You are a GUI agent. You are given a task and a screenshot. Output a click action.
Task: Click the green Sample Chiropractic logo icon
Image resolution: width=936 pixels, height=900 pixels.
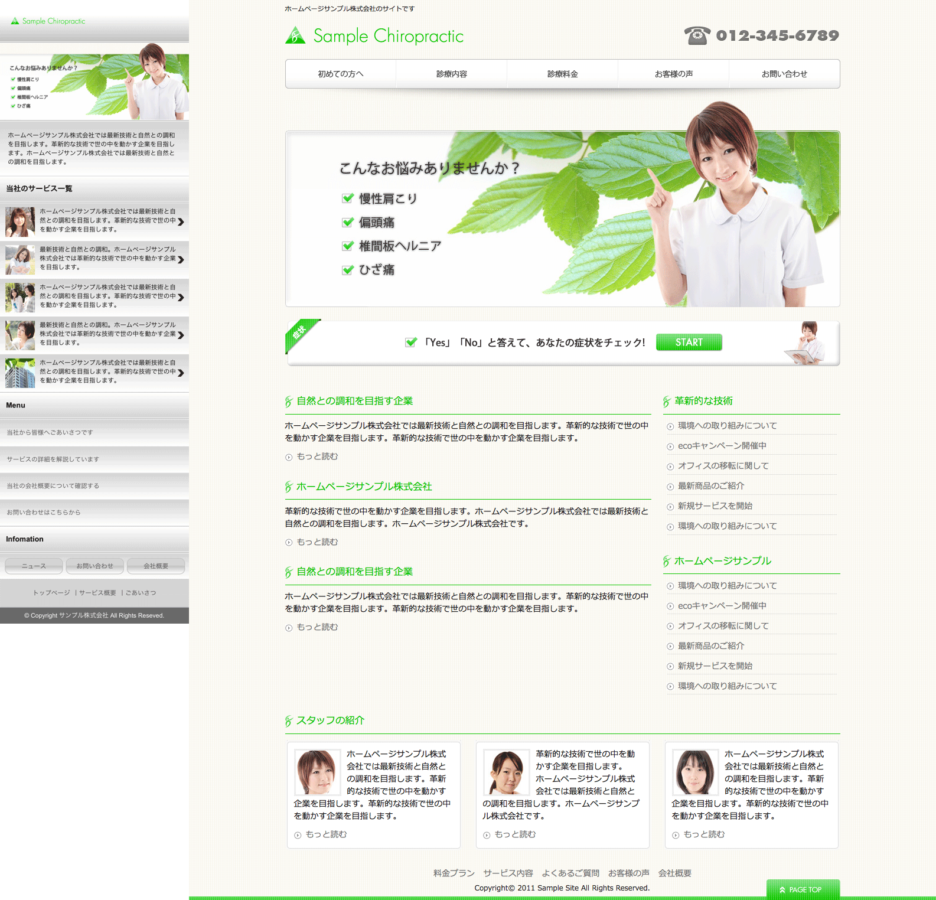295,36
